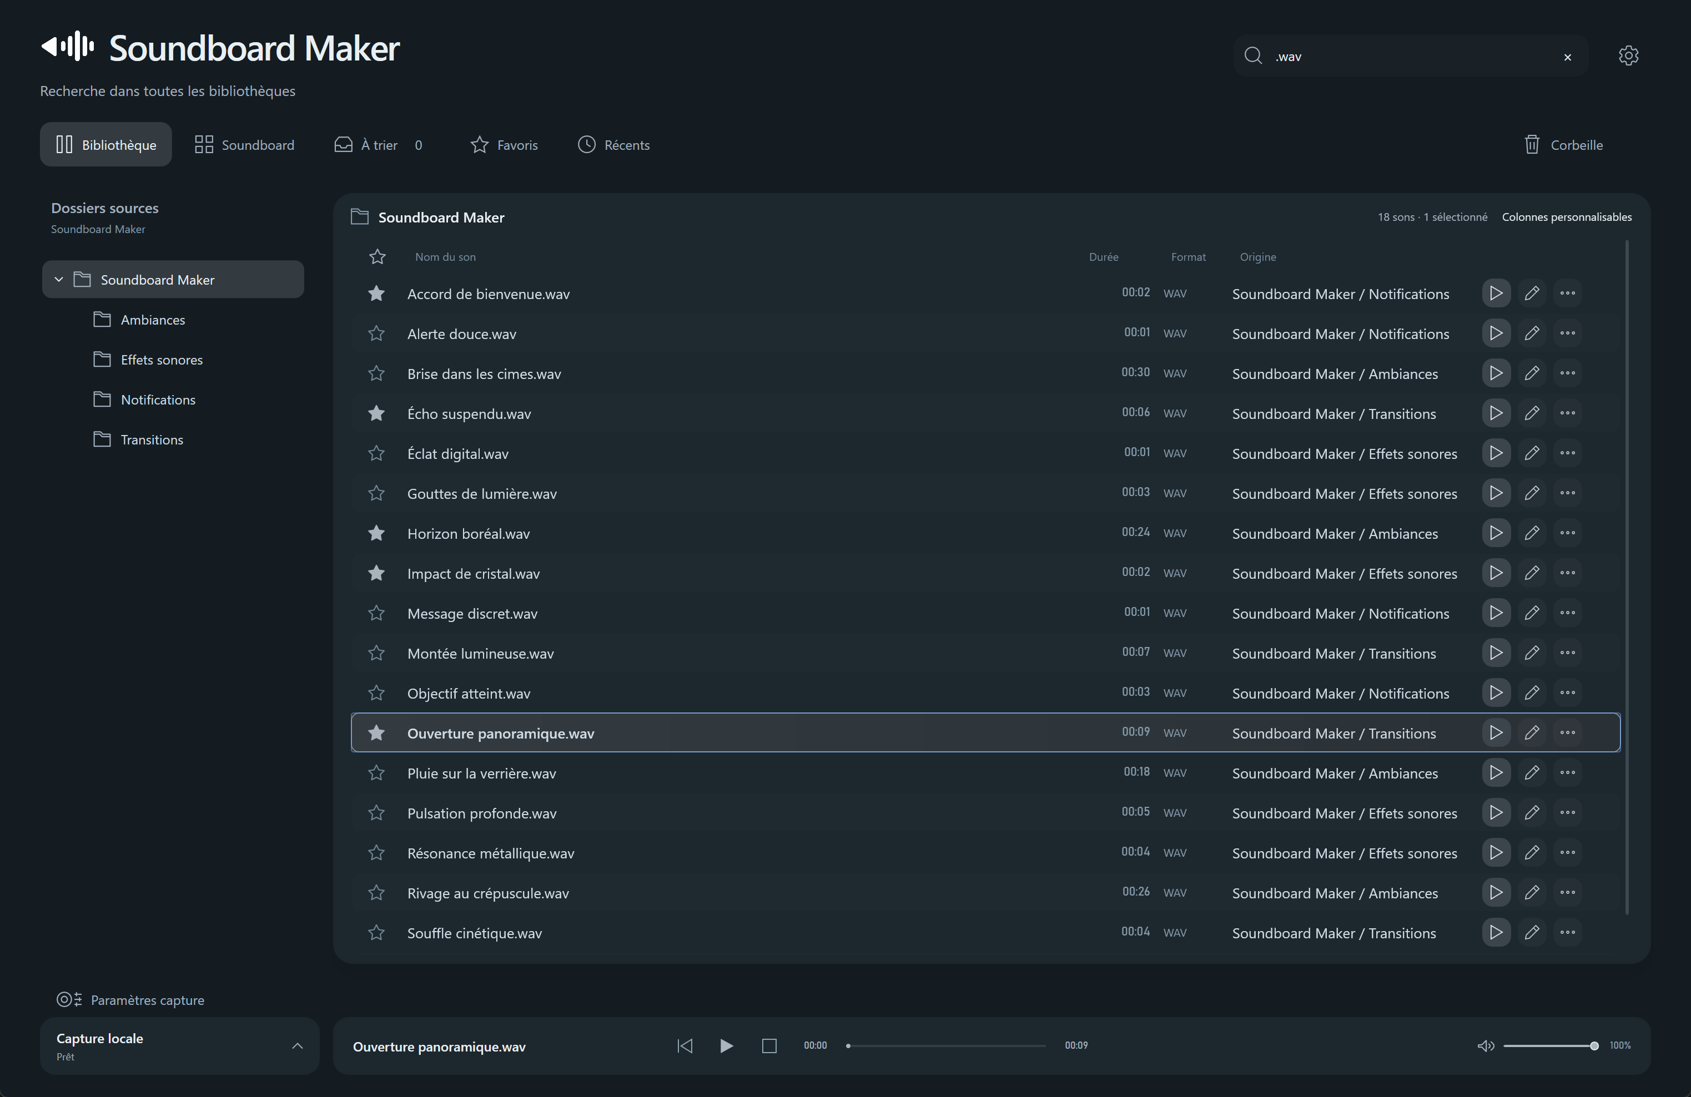Clear the .wav search with the X
Screen dimensions: 1691x1097
1567,57
